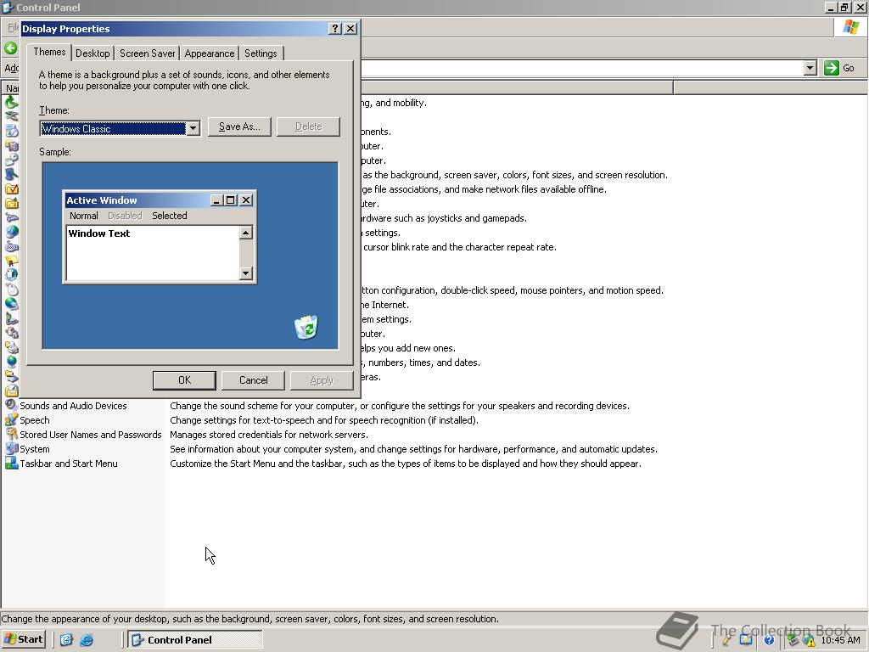Click the sample scrollbar up arrow
Viewport: 869px width, 652px height.
(246, 233)
